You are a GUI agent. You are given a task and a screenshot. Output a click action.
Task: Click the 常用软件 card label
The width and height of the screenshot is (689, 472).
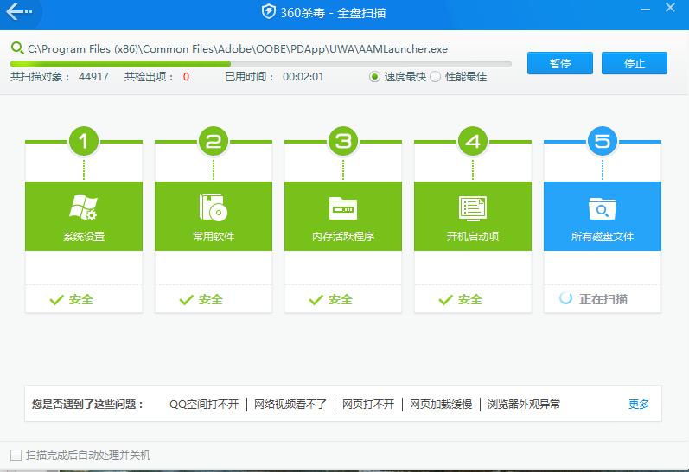[x=214, y=237]
